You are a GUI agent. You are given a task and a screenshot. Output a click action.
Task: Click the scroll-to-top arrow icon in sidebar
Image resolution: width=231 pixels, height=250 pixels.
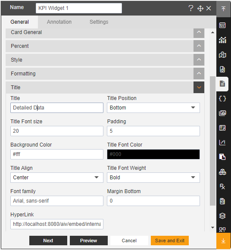pos(224,9)
